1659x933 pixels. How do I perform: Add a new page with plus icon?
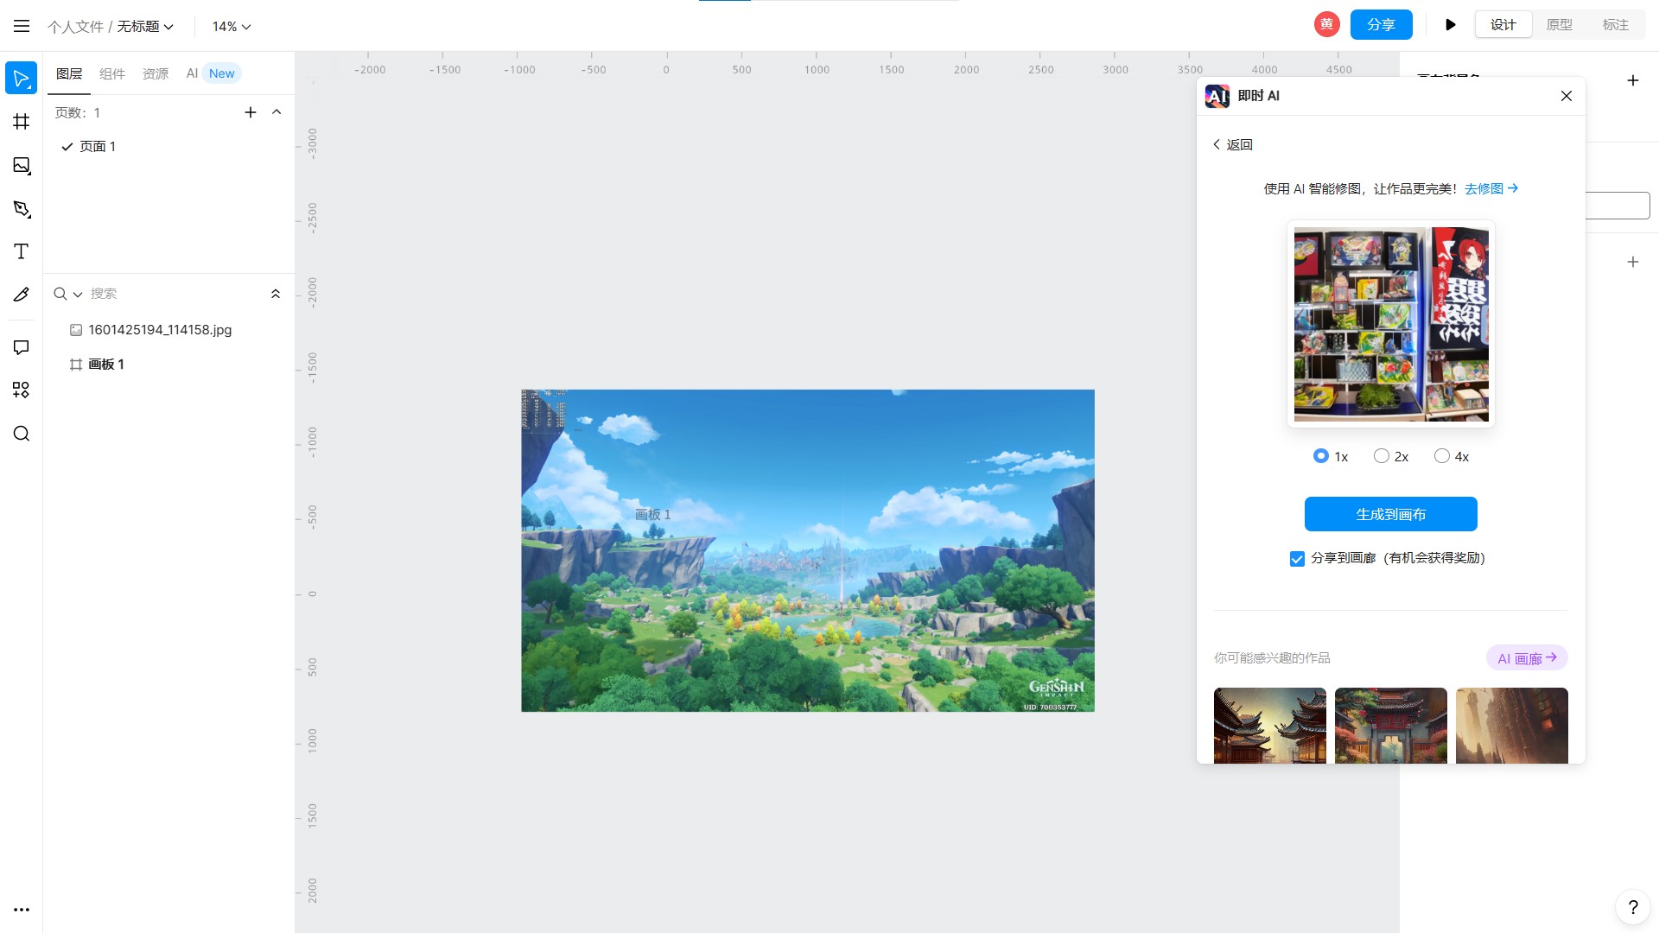tap(251, 112)
